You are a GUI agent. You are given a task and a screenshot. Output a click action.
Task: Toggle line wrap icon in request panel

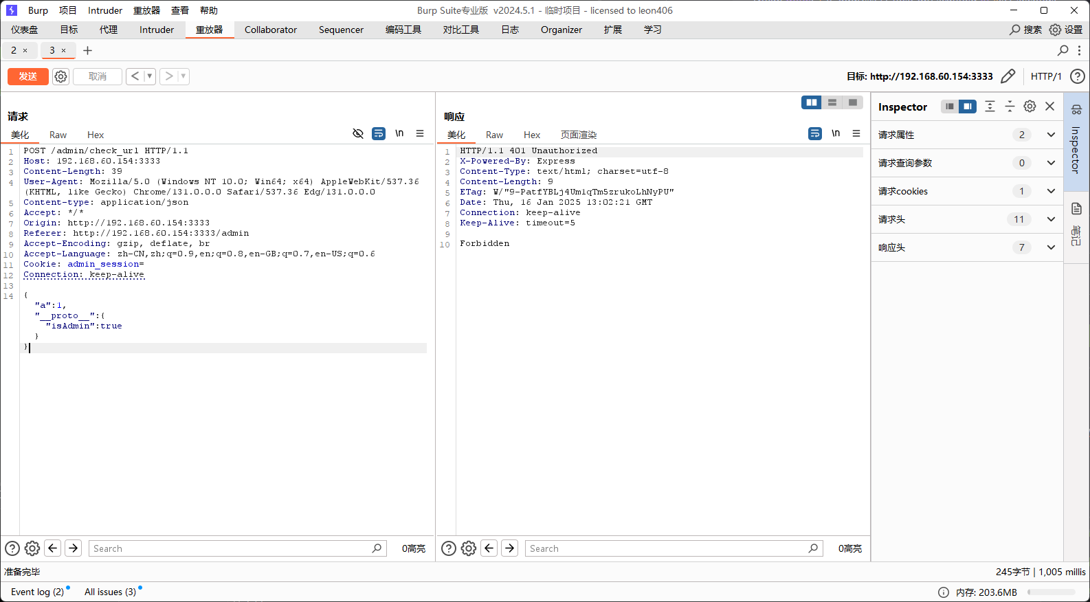(x=379, y=133)
